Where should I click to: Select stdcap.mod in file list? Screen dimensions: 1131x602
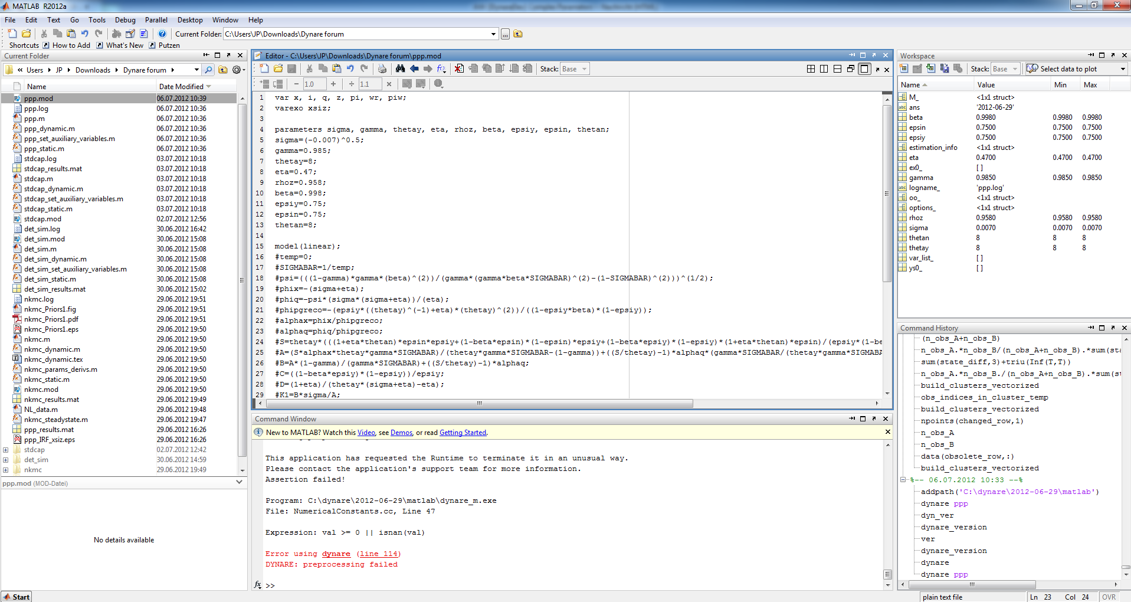42,219
